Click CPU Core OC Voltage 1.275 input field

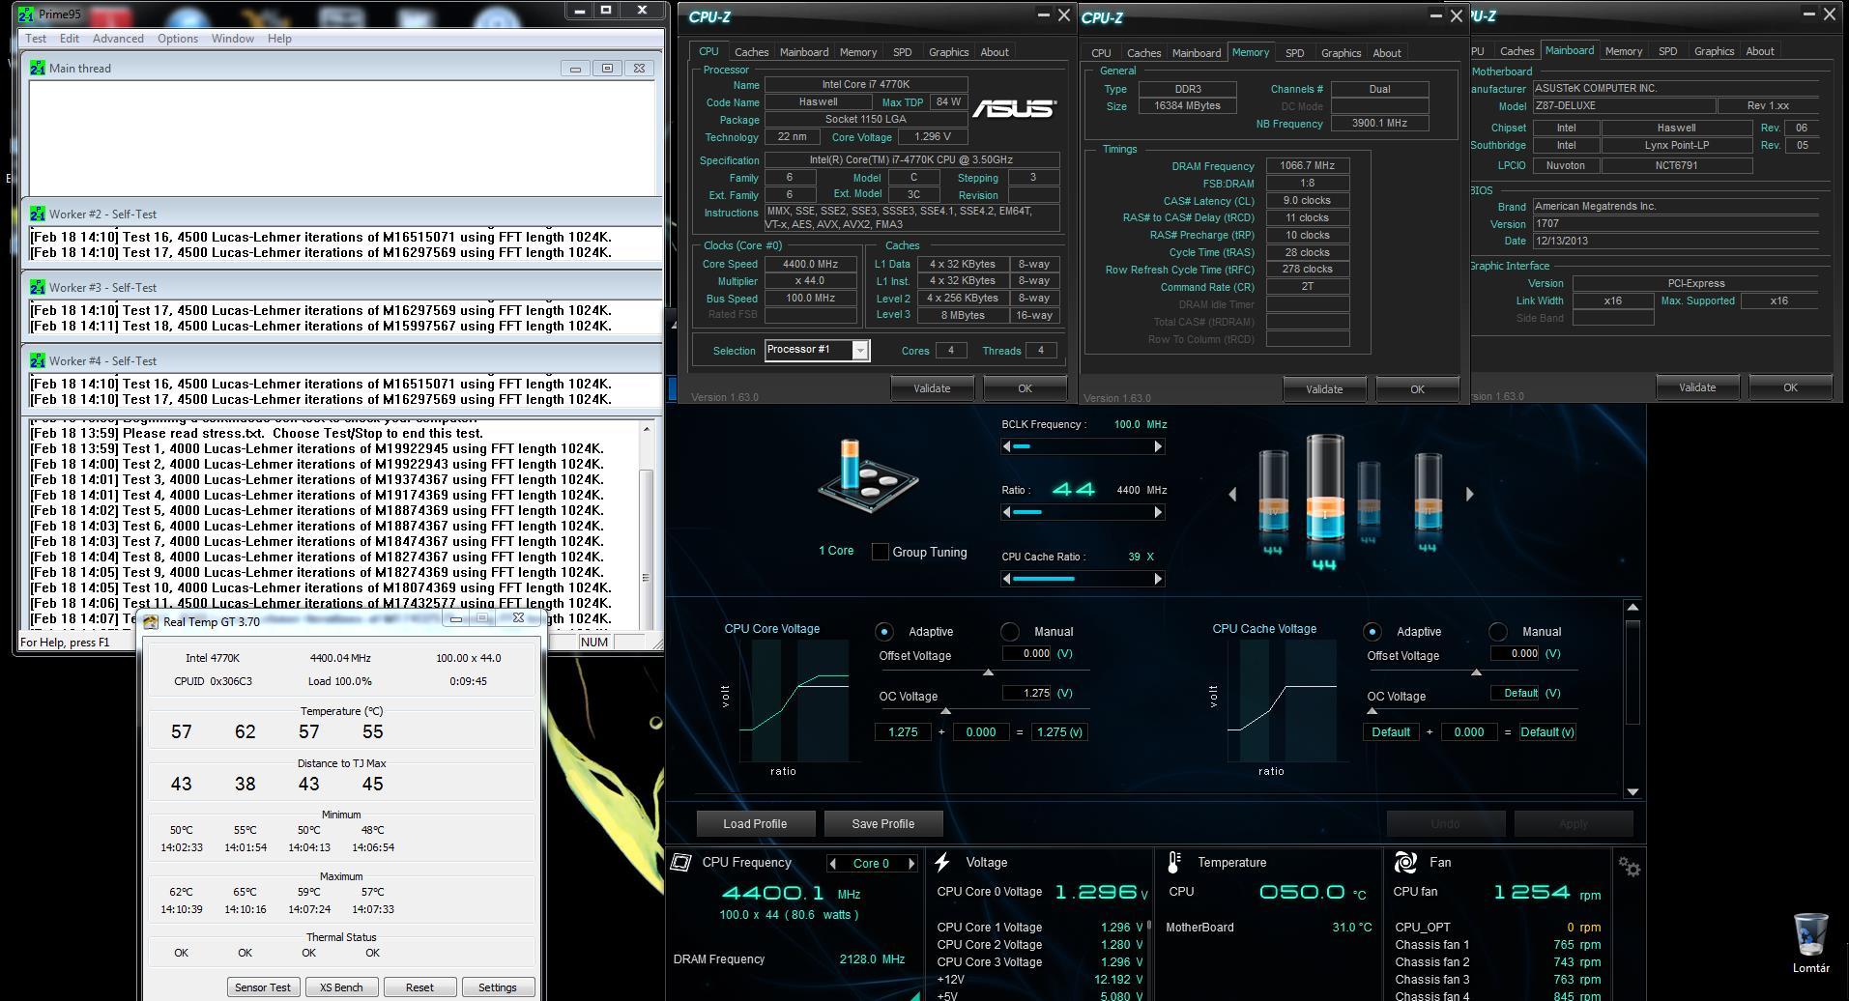coord(1027,693)
